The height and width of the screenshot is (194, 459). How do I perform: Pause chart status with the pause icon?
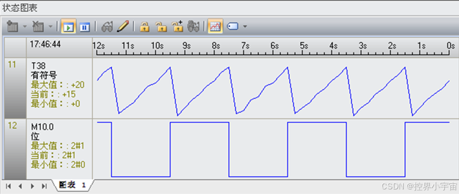coord(85,27)
